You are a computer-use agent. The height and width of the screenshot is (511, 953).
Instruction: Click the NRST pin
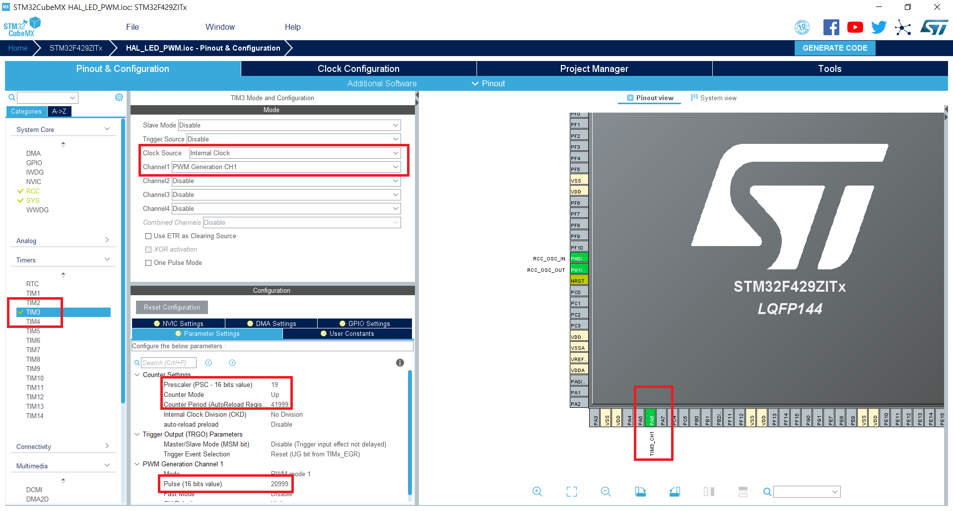(x=579, y=281)
